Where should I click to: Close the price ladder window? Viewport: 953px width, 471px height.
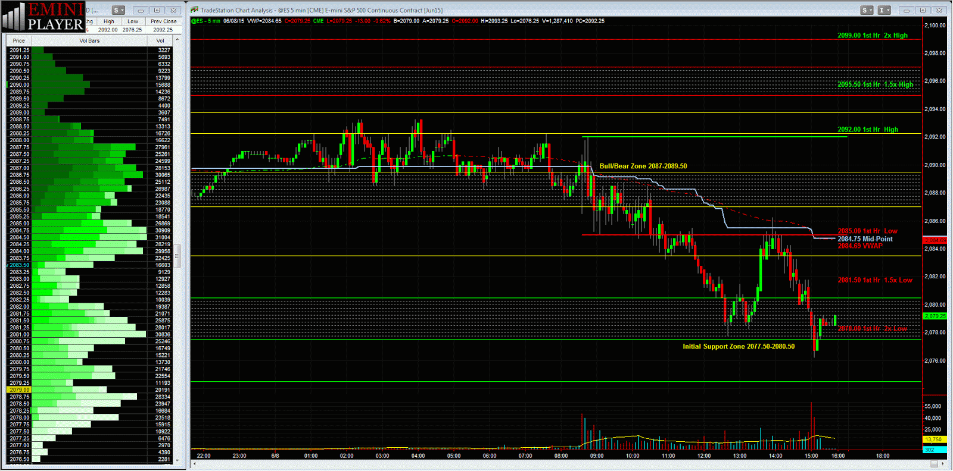(x=173, y=10)
